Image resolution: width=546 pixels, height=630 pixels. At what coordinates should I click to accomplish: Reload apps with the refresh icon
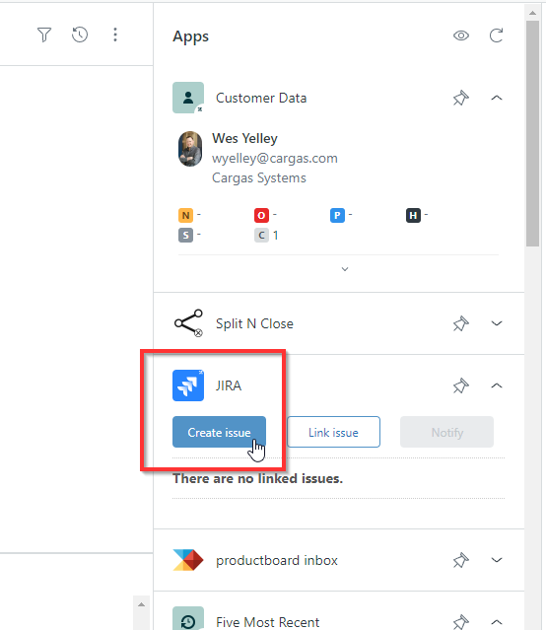pyautogui.click(x=496, y=35)
